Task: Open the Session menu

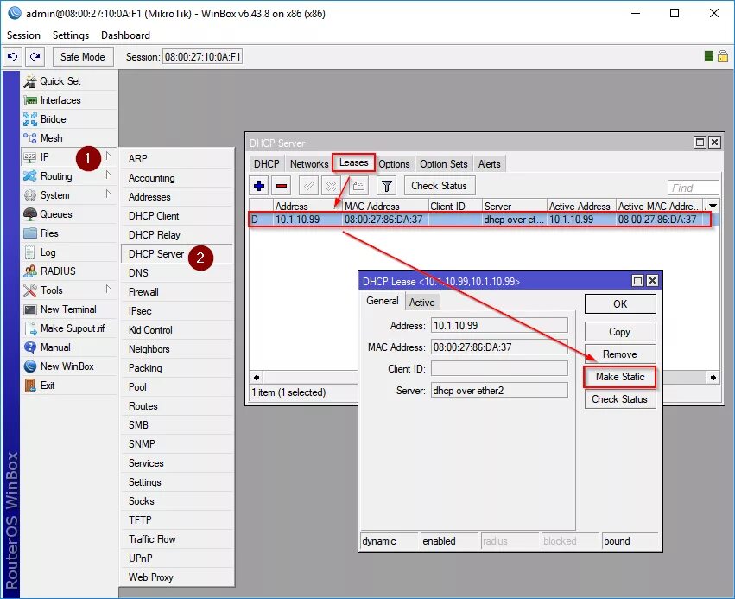Action: [x=23, y=35]
